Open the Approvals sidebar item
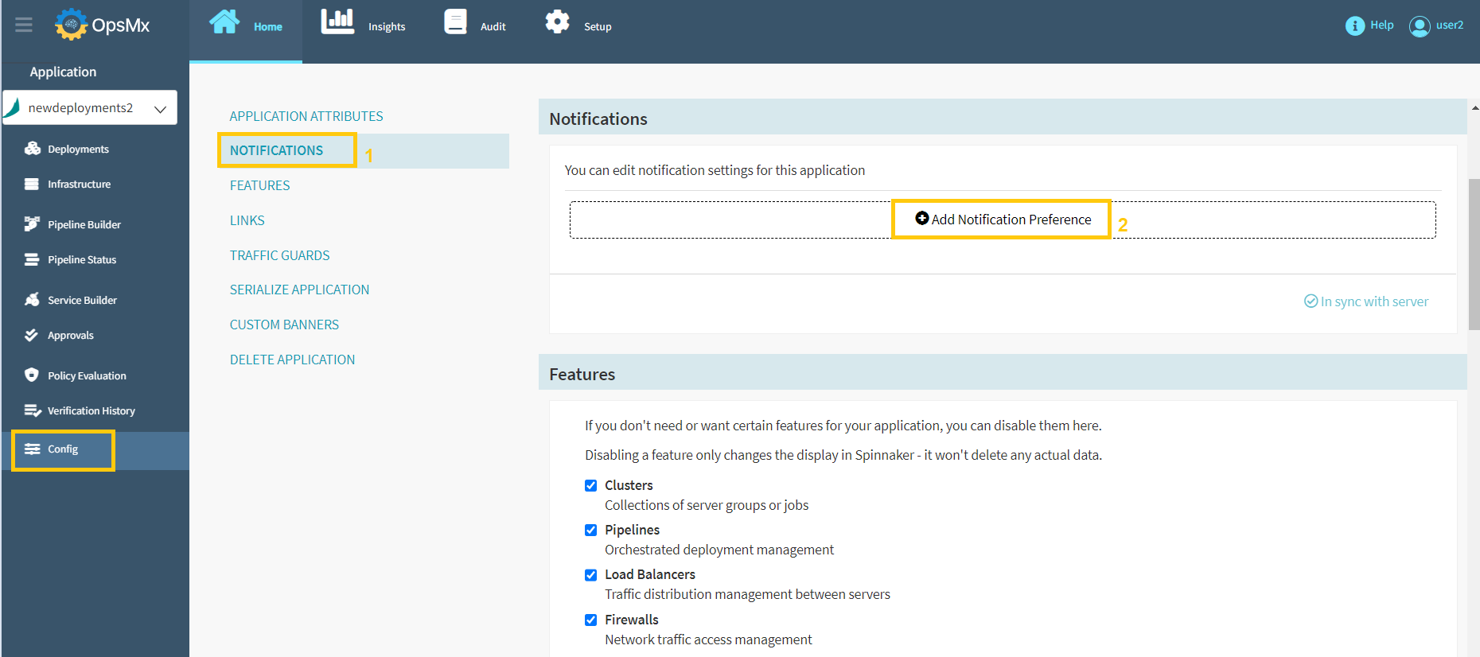This screenshot has width=1480, height=657. 70,336
